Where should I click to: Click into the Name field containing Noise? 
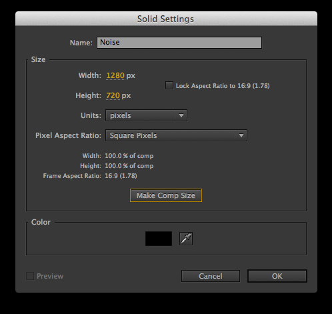[179, 43]
